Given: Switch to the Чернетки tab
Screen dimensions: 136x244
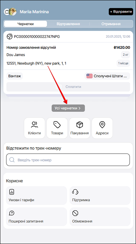Looking at the screenshot, I should (x=26, y=24).
